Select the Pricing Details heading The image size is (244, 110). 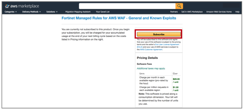pos(147,58)
